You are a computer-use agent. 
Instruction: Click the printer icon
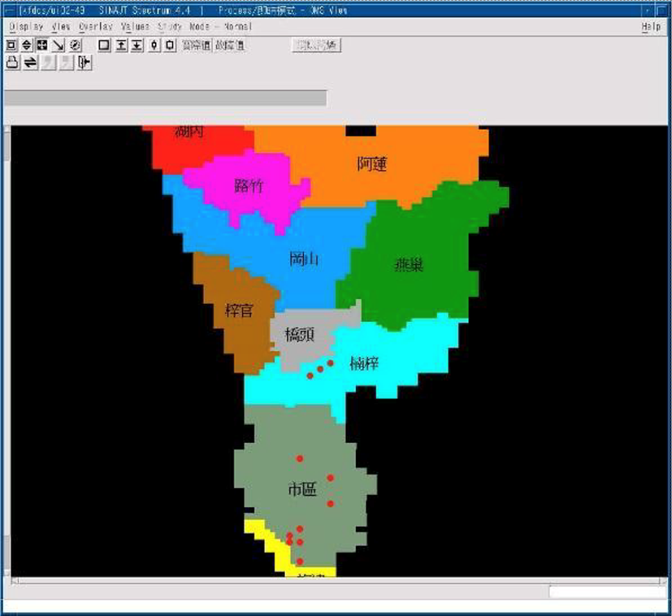(12, 63)
